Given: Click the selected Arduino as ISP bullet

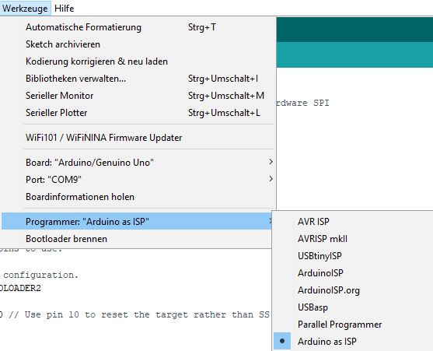Looking at the screenshot, I should pyautogui.click(x=282, y=341).
